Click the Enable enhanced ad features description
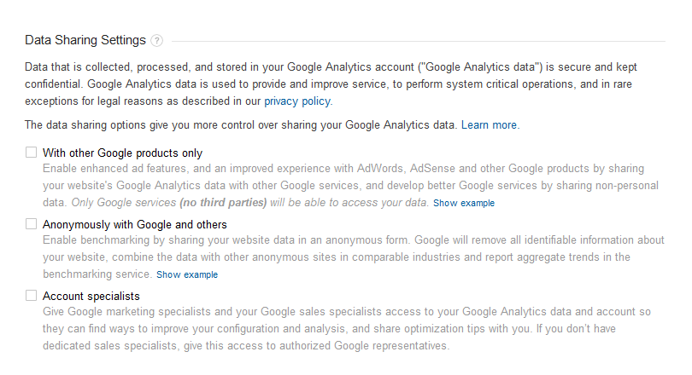Image resolution: width=692 pixels, height=375 pixels. (350, 185)
